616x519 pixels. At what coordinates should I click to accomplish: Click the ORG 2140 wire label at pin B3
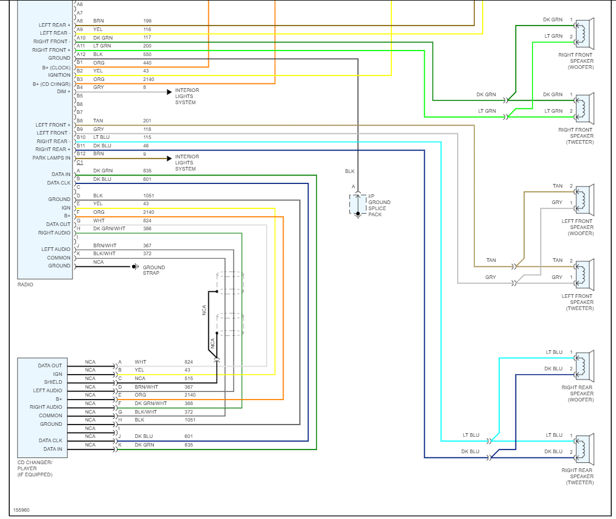click(124, 79)
